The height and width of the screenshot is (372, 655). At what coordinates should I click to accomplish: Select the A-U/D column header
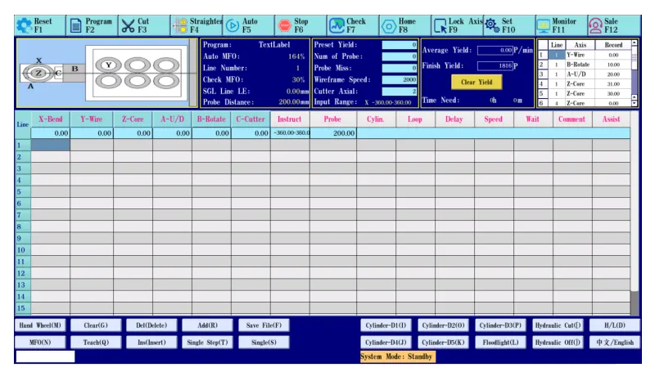pos(172,119)
